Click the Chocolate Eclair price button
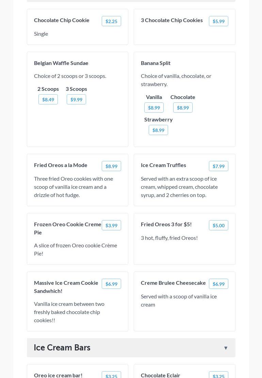The width and height of the screenshot is (262, 378). point(218,375)
